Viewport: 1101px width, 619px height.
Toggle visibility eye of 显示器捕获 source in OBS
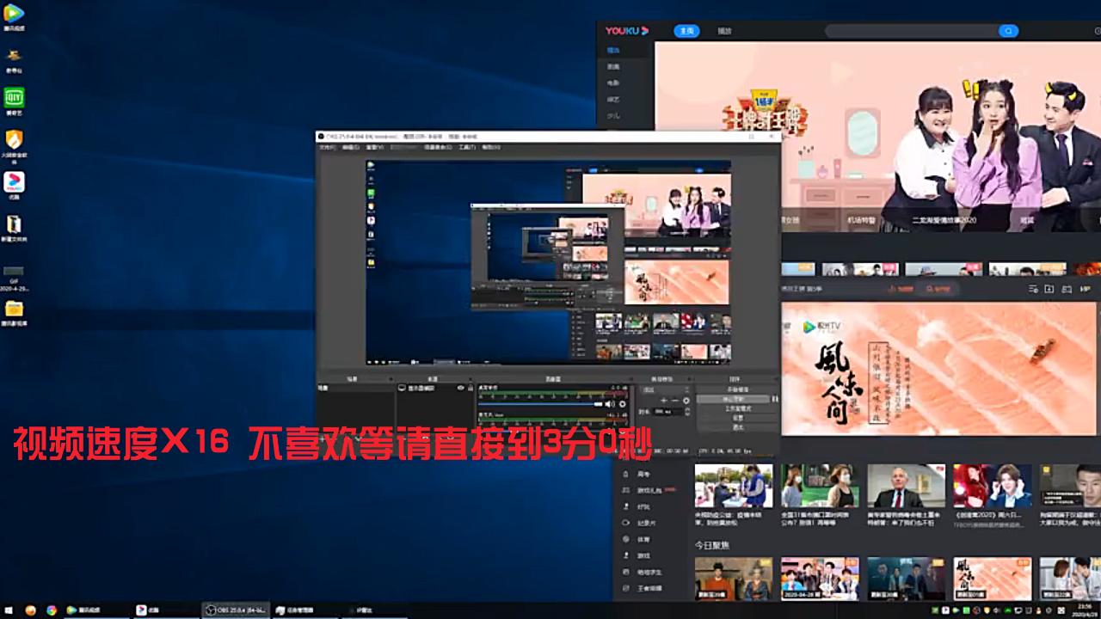coord(461,389)
